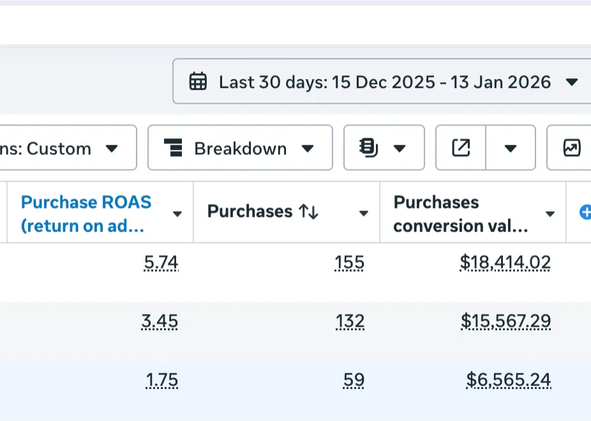Viewport: 591px width, 421px height.
Task: Open Purchases conversion value column caret
Action: tap(550, 214)
